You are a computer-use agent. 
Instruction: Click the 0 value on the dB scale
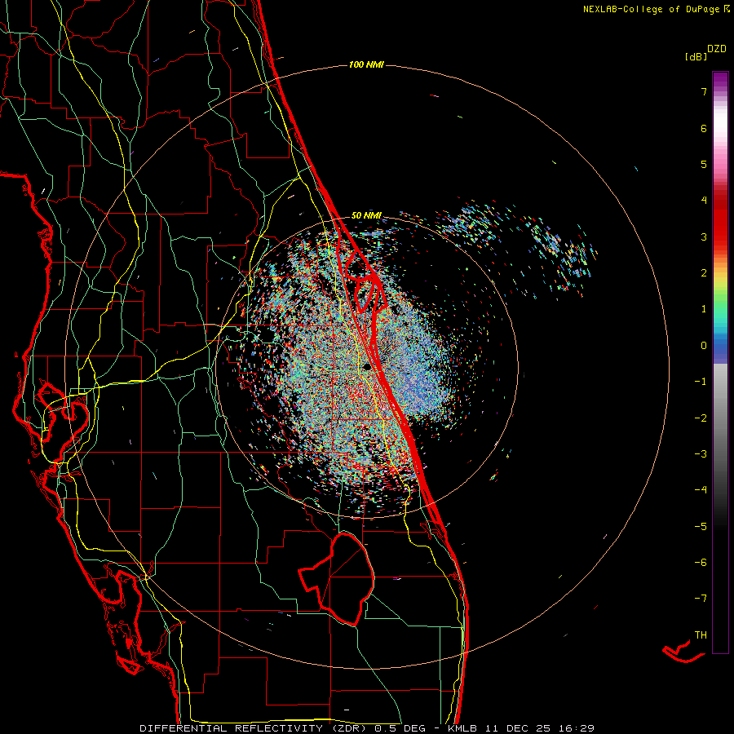click(x=704, y=346)
